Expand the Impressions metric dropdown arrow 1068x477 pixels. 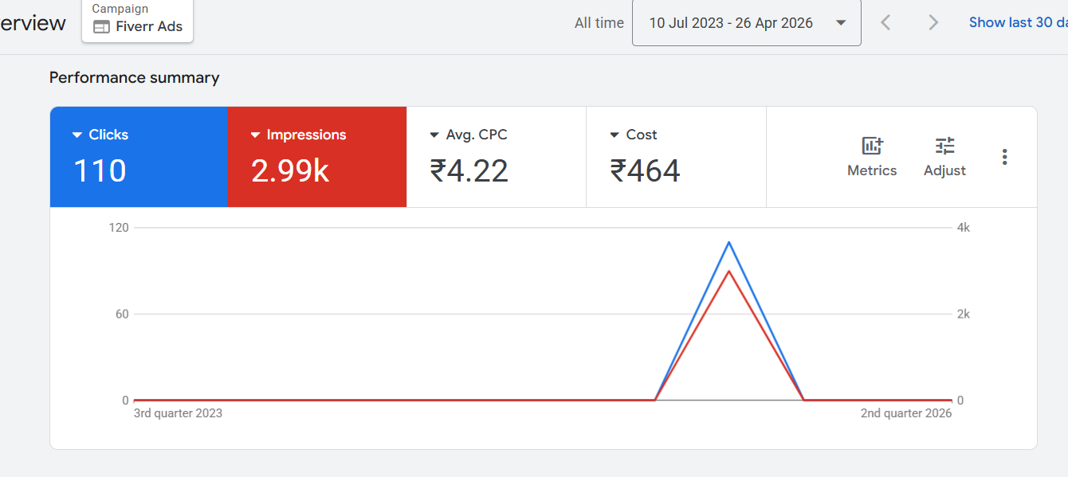[x=255, y=135]
